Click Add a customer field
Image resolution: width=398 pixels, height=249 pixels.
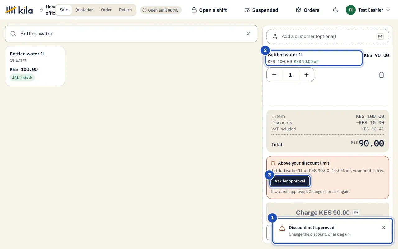[x=328, y=36]
